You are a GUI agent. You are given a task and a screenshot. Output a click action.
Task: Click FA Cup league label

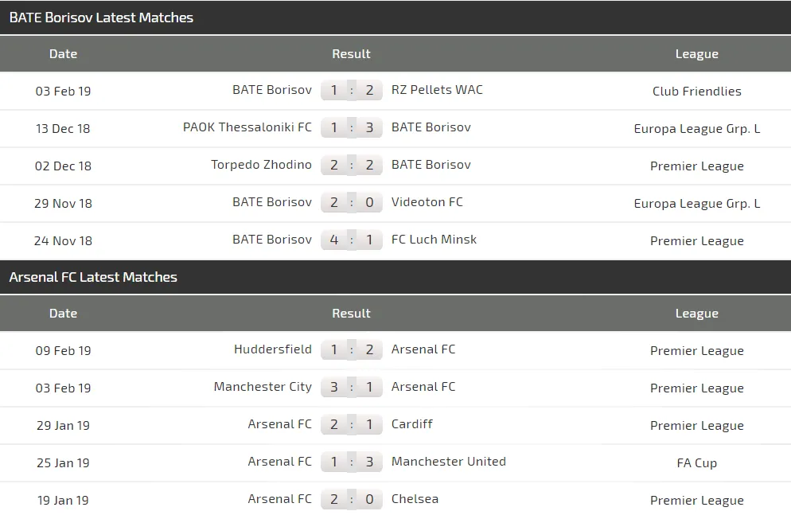pos(696,462)
